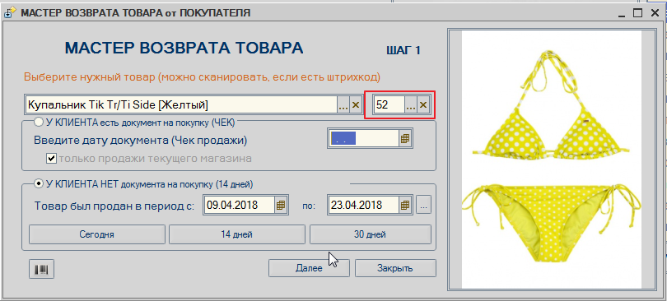Screen dimensions: 667x301
Task: Maximize the wizard window
Action: click(x=637, y=13)
